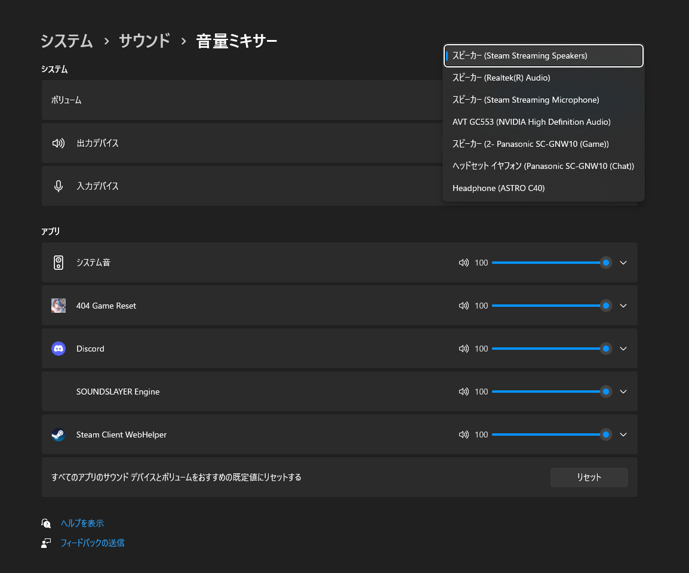This screenshot has height=573, width=689.
Task: Expand the Steam Client WebHelper row chevron
Action: click(623, 434)
